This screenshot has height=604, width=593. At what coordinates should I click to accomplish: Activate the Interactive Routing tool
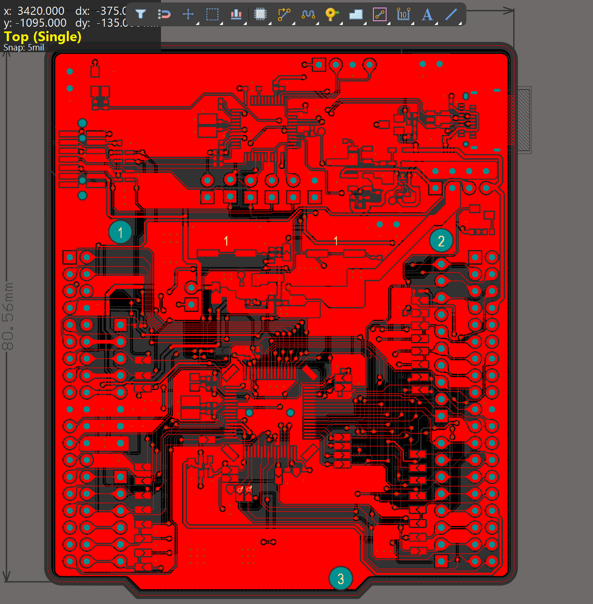284,14
